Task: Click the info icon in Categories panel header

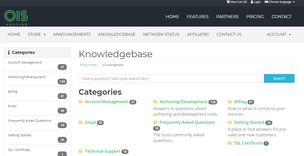Action: (x=9, y=52)
